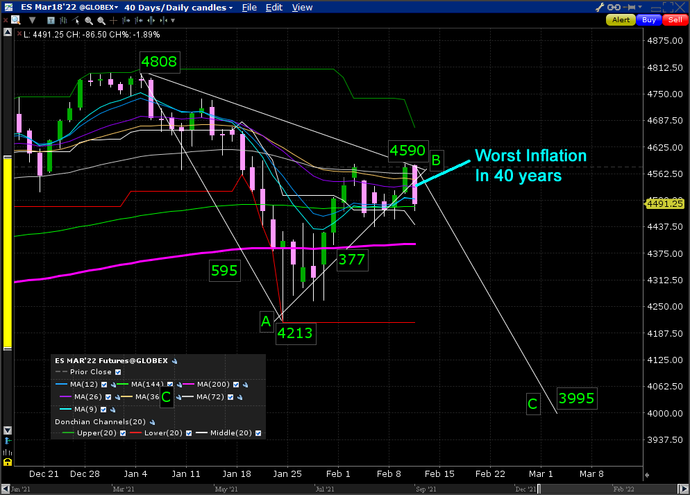Viewport: 690px width, 495px height.
Task: Configure ES MAR'22 Futures@GLOBEX with wrench
Action: (174, 361)
